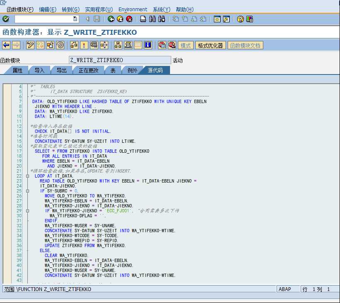Image resolution: width=340 pixels, height=303 pixels.
Task: Click the ABAP status bar field
Action: [287, 289]
